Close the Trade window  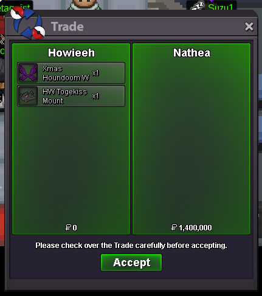click(249, 27)
